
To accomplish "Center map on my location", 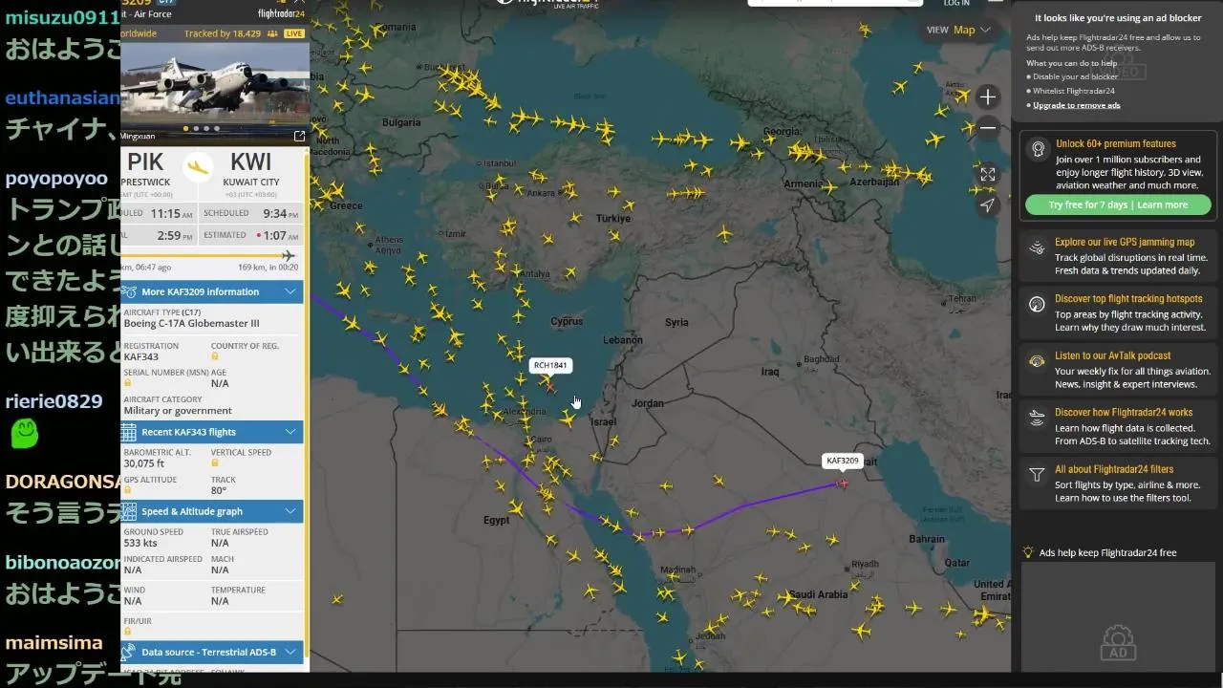I will (x=988, y=204).
